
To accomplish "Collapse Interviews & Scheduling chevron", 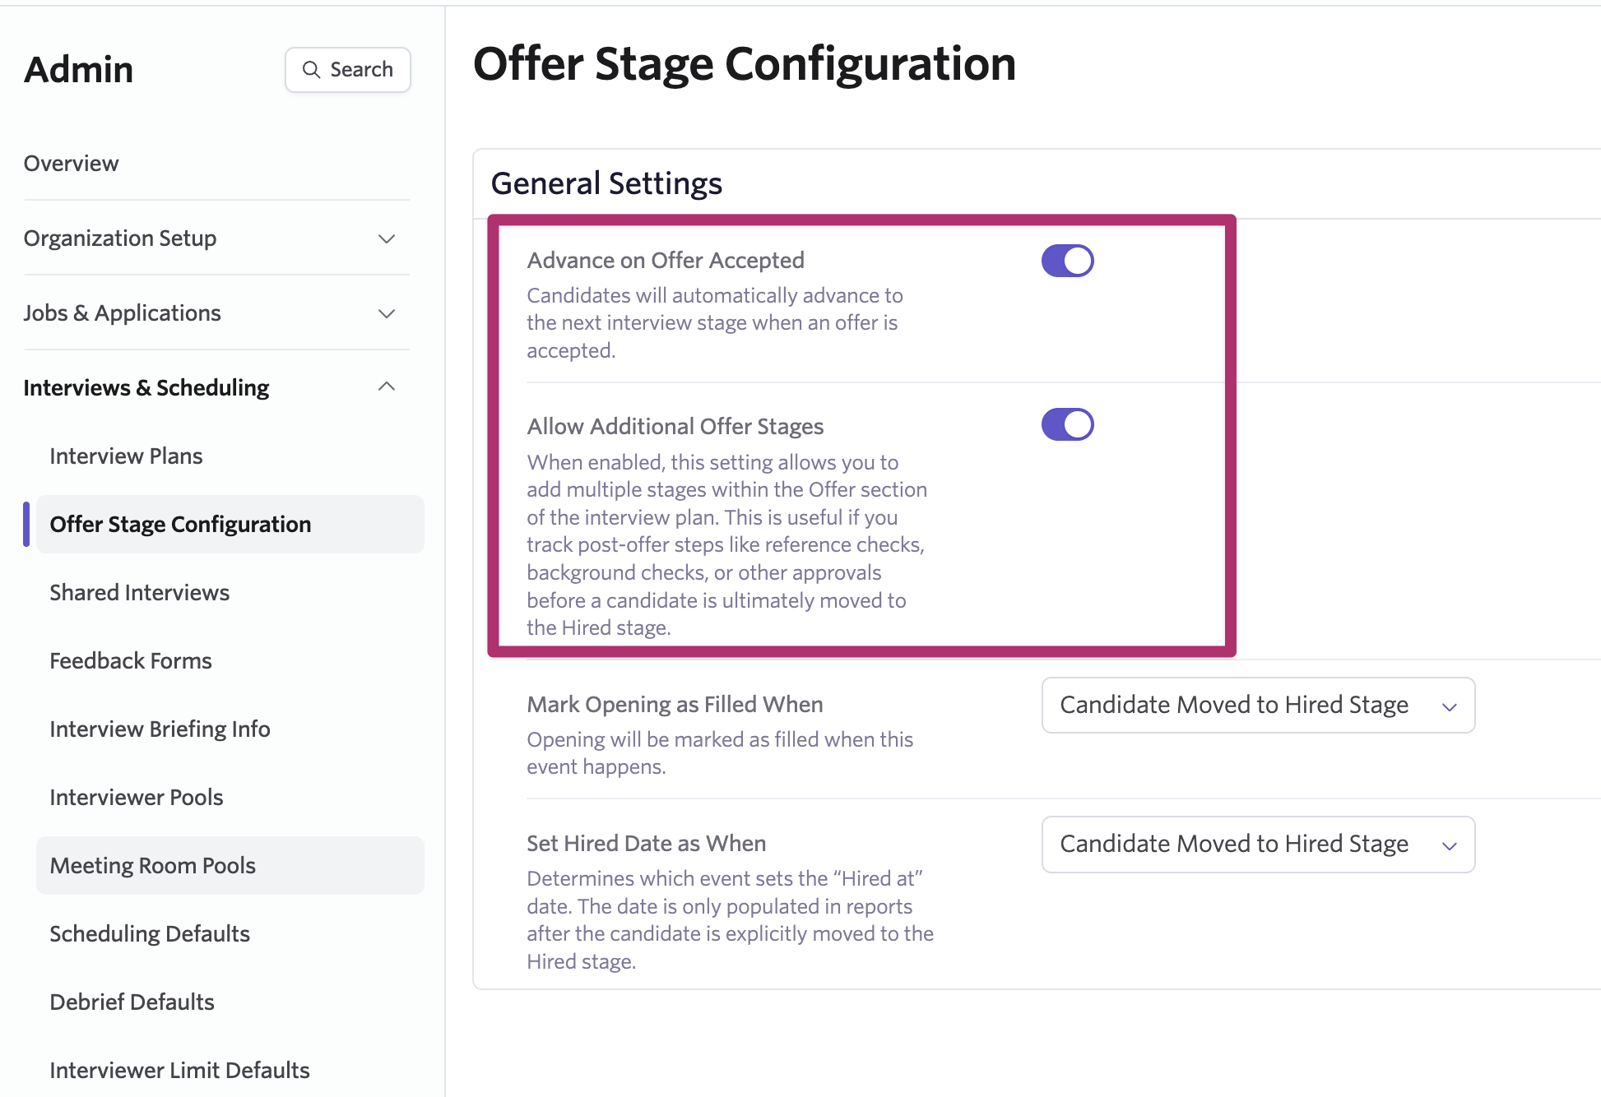I will coord(387,386).
